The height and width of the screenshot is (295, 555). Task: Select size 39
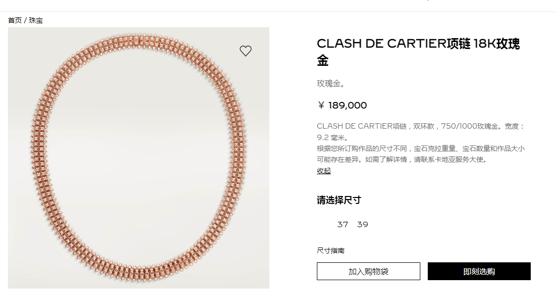tap(362, 225)
